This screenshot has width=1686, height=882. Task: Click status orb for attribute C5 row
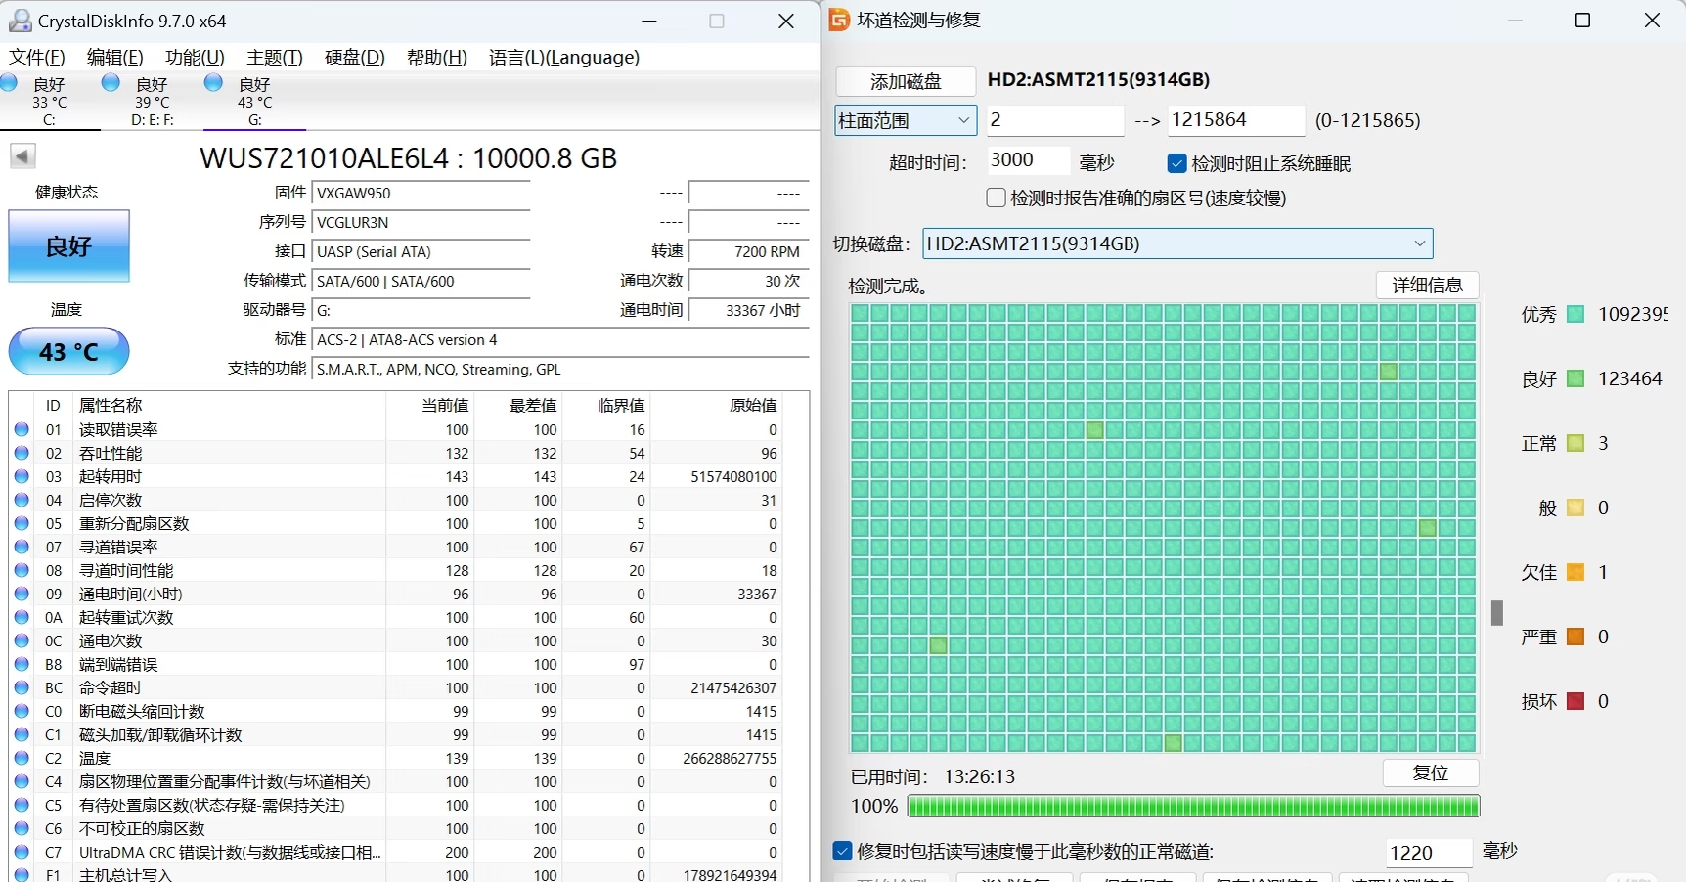click(x=22, y=805)
